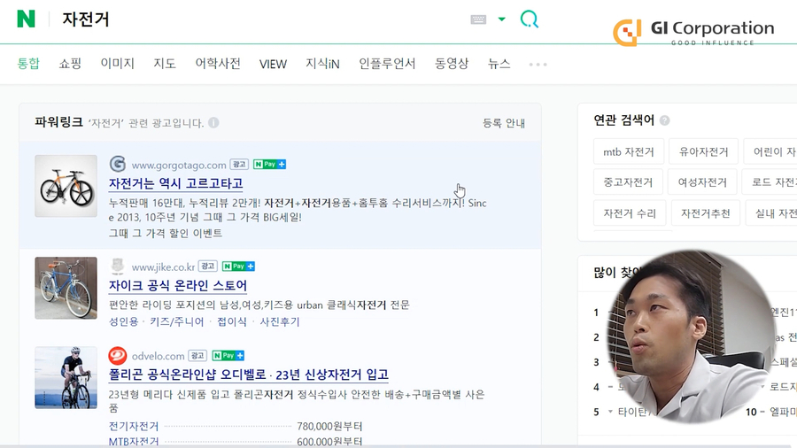The width and height of the screenshot is (797, 448).
Task: Expand the search history dropdown arrow
Action: point(502,19)
